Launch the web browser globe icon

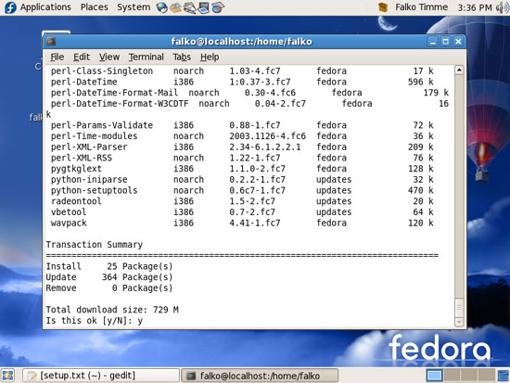[x=161, y=7]
